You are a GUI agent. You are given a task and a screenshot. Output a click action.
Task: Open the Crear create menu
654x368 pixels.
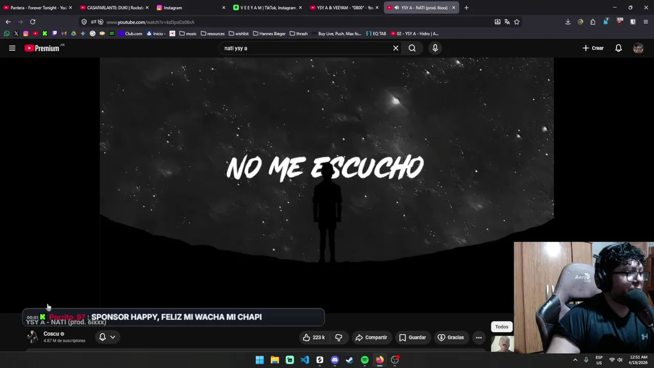(593, 48)
